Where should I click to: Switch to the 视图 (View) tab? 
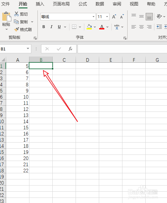[x=134, y=4]
